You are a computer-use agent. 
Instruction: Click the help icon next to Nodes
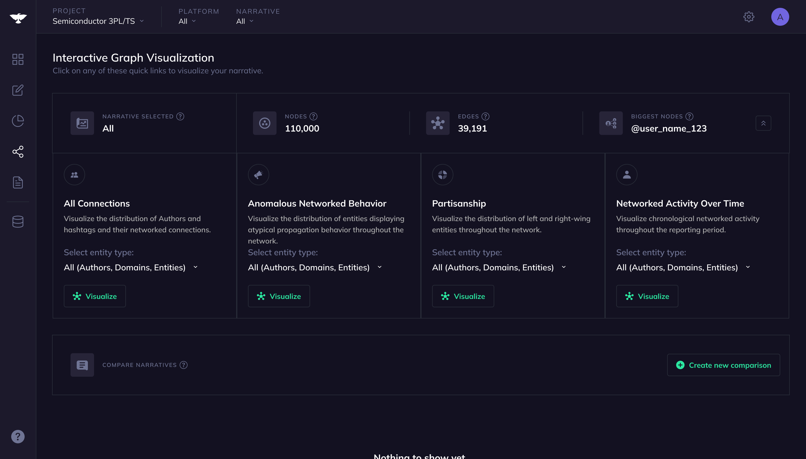(313, 116)
